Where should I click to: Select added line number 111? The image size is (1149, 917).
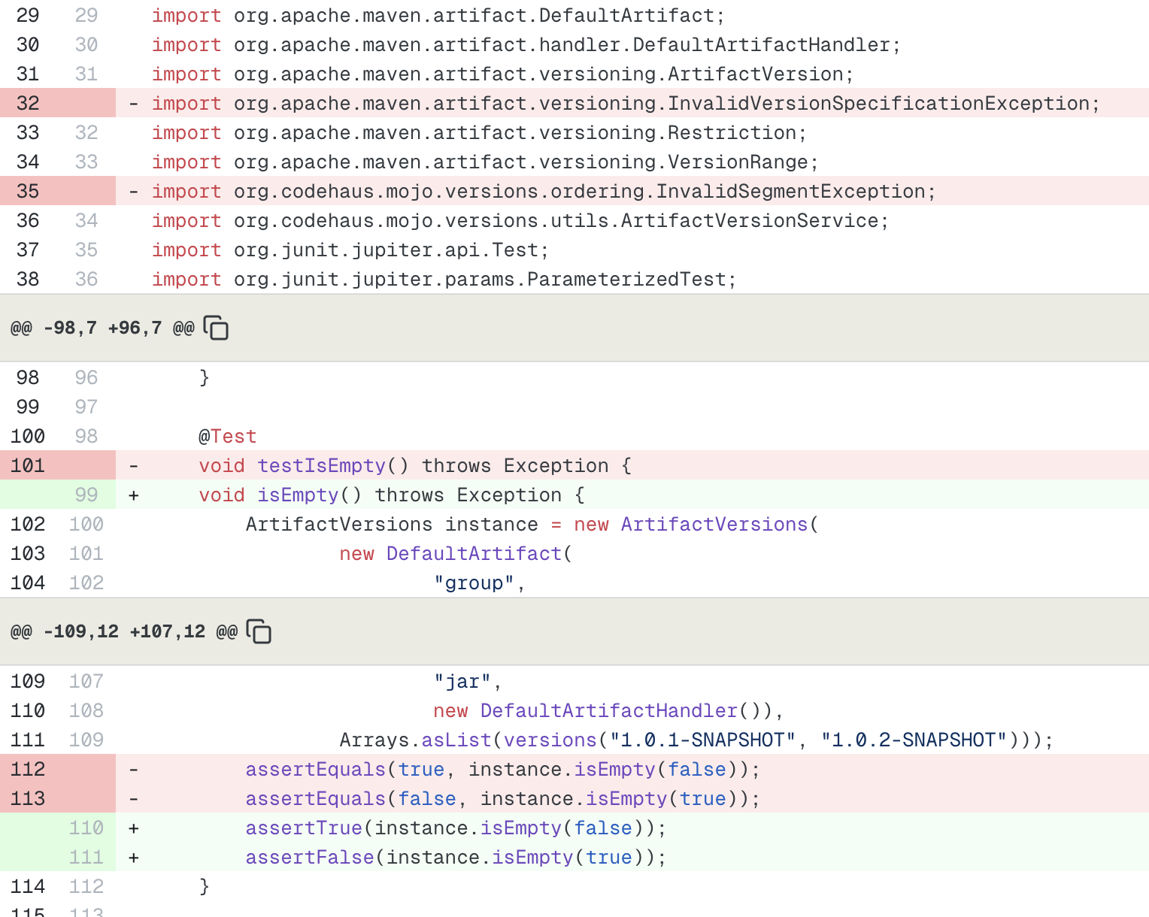(x=86, y=857)
